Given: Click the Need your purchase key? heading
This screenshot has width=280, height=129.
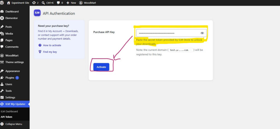Looking at the screenshot, I should [54, 26].
